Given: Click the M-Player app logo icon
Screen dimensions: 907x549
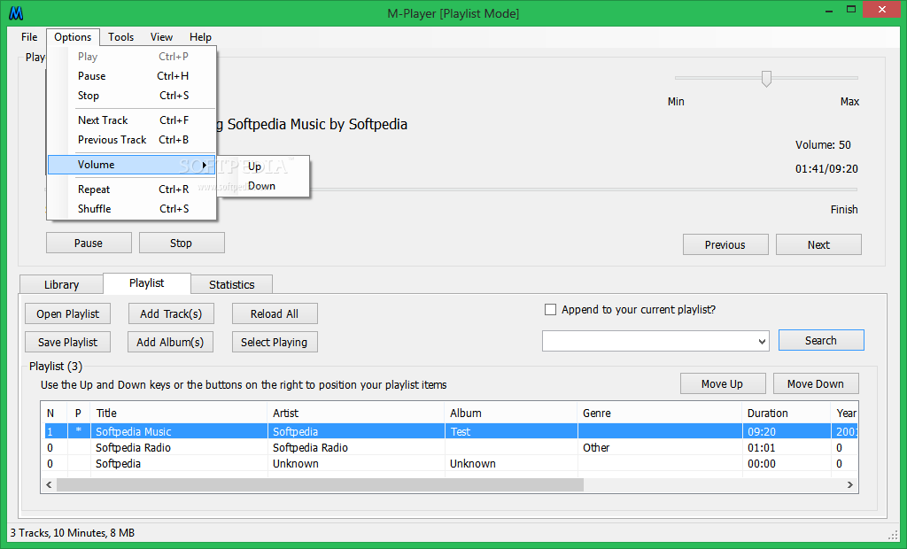Looking at the screenshot, I should click(x=16, y=12).
